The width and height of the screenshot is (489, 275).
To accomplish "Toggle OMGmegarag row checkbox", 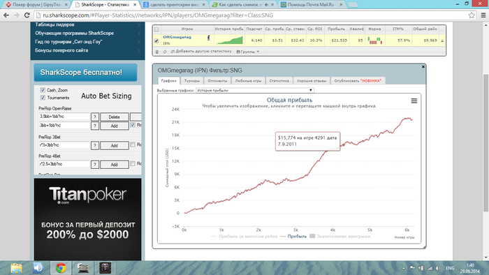I will click(x=156, y=40).
